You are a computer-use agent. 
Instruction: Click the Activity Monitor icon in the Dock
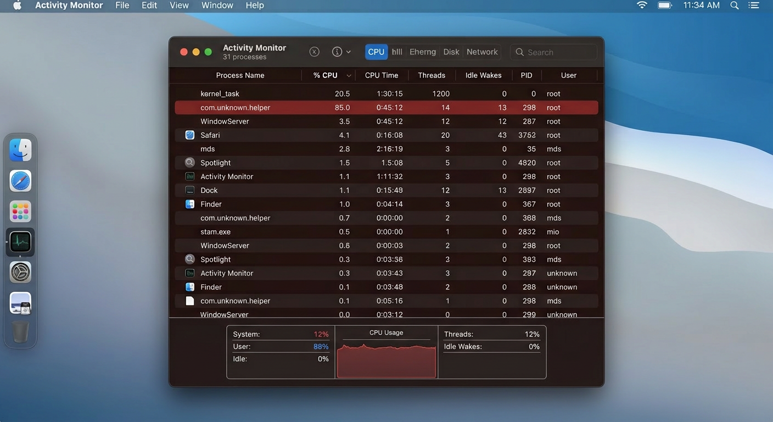tap(20, 242)
